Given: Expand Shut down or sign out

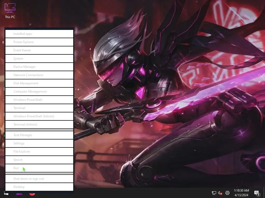Looking at the screenshot, I should coord(39,179).
